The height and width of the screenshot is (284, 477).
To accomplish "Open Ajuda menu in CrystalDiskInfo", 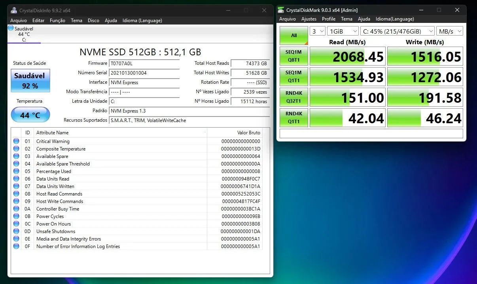I will pyautogui.click(x=111, y=21).
